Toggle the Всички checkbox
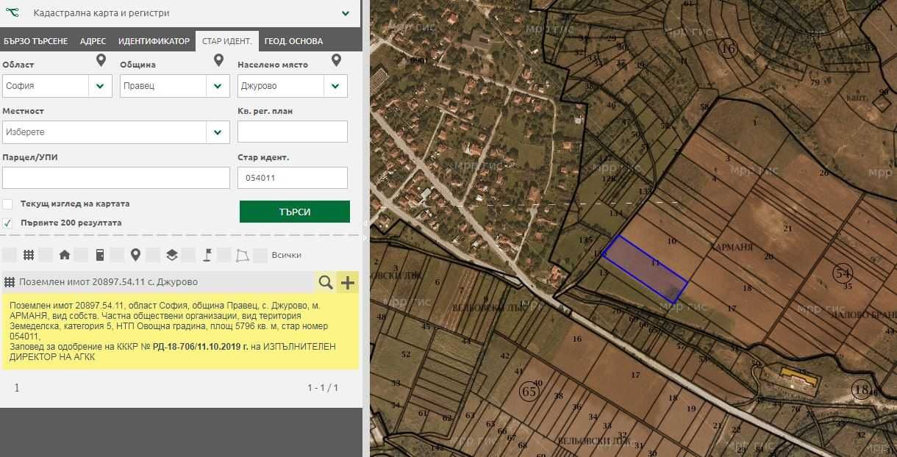897x457 pixels. [260, 255]
